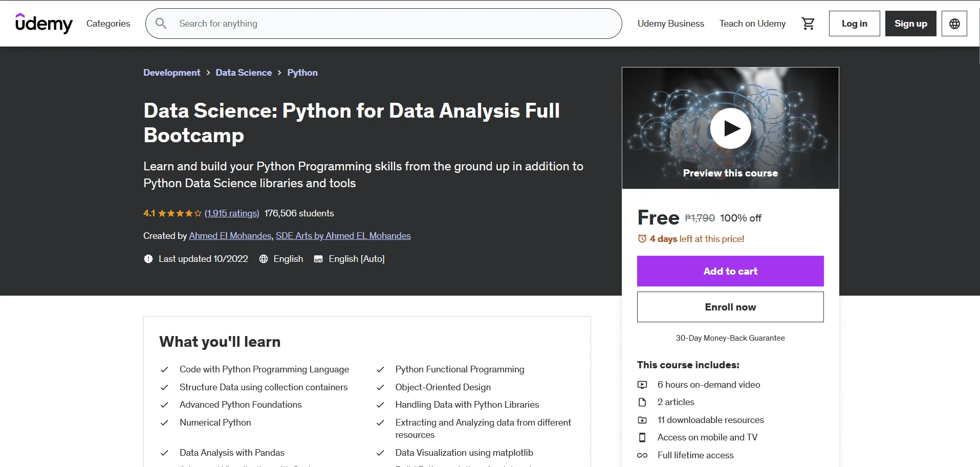The image size is (980, 467).
Task: Play the course preview video
Action: (730, 128)
